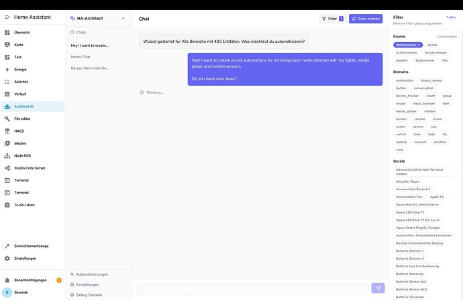Click the plus icon for new chat

(123, 18)
